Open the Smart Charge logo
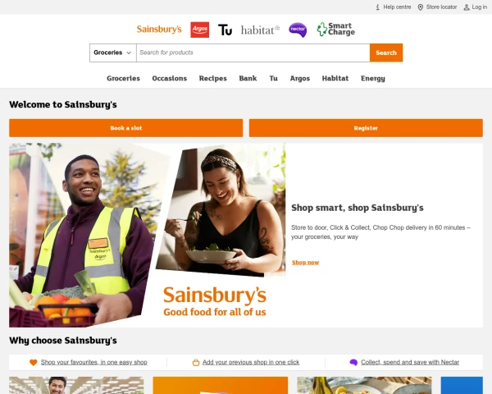Viewport: 492px width, 394px height. coord(335,30)
